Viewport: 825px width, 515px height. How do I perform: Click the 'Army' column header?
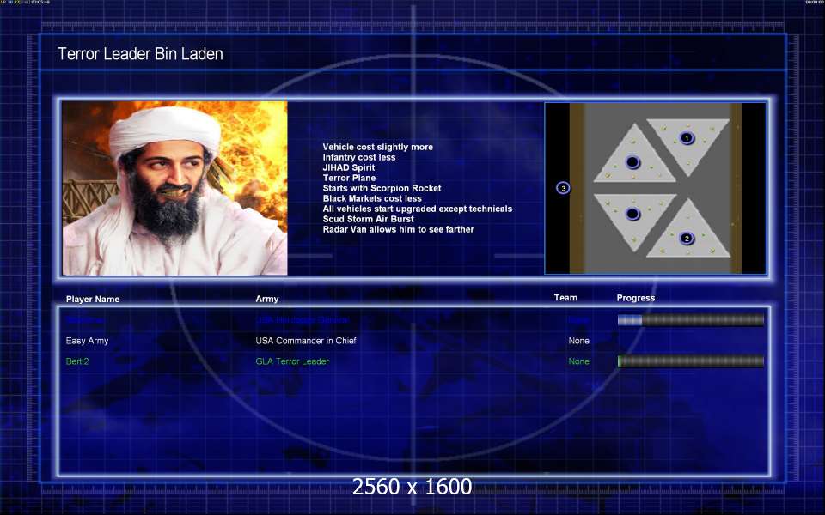pyautogui.click(x=267, y=299)
